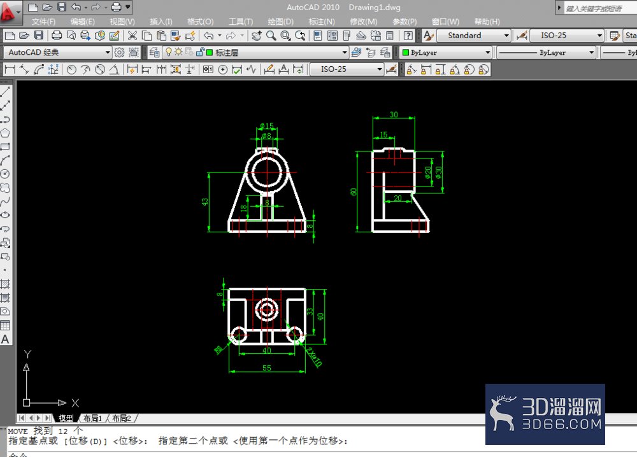Click the 55 dimension text in drawing

(x=266, y=368)
